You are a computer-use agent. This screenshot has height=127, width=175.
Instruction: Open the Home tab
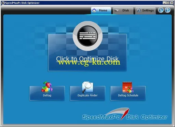pyautogui.click(x=101, y=10)
